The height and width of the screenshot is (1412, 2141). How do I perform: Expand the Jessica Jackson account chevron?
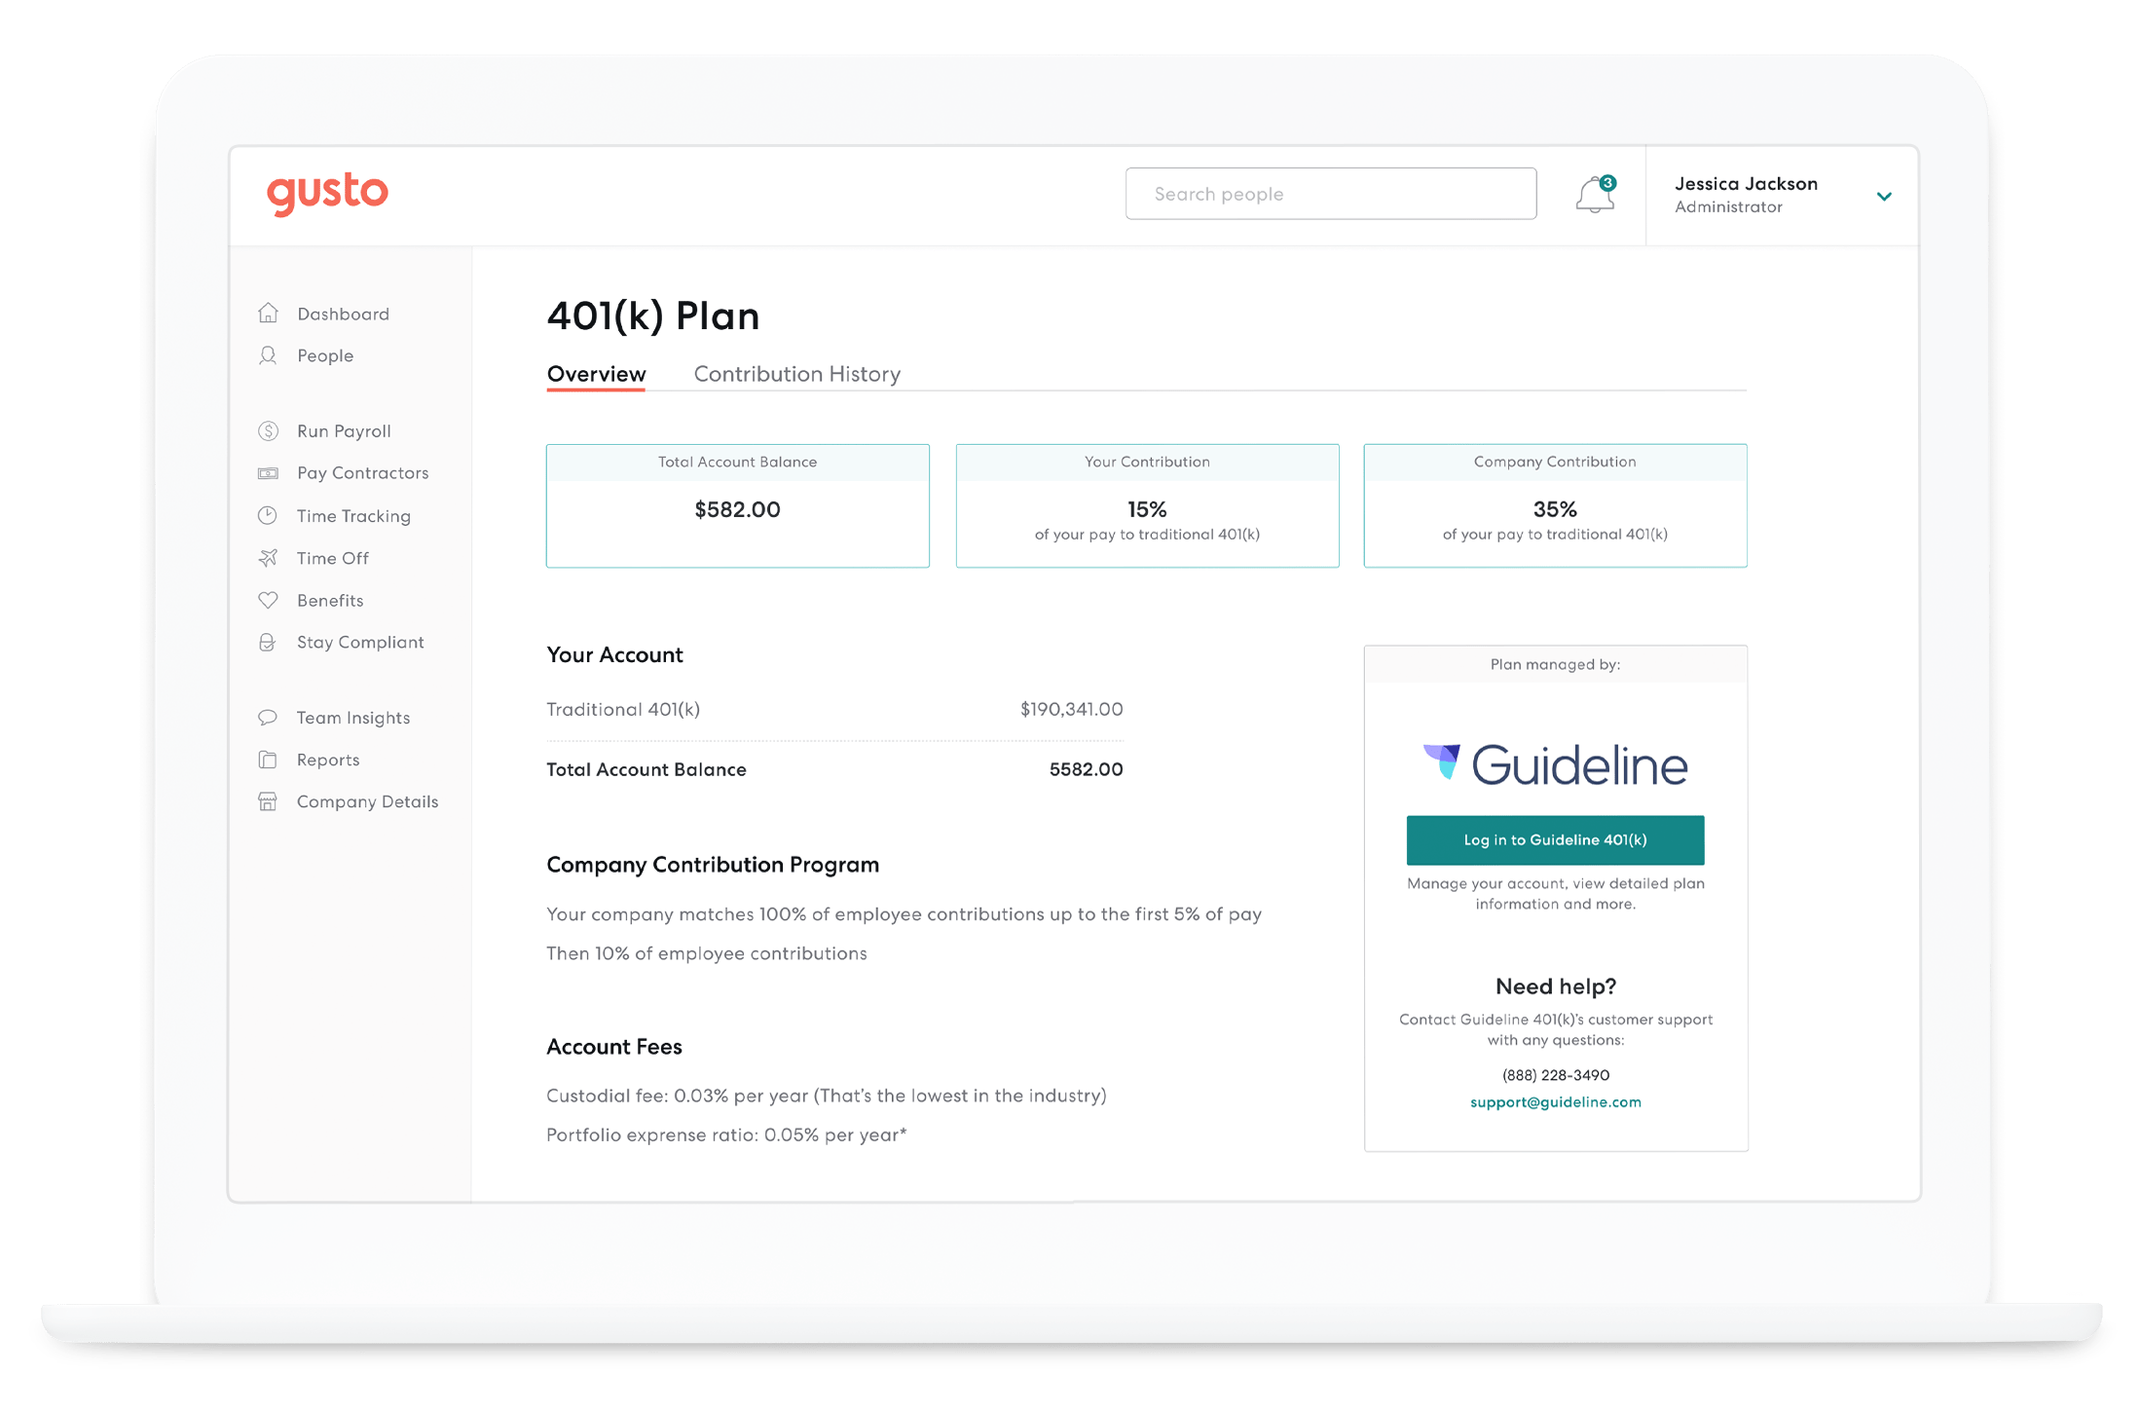pyautogui.click(x=1884, y=197)
